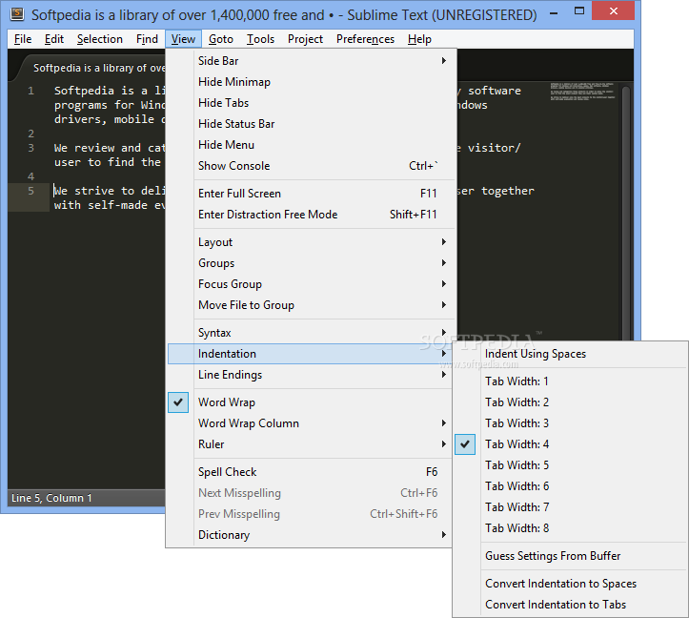Open the Preferences menu
This screenshot has width=689, height=618.
(x=365, y=39)
